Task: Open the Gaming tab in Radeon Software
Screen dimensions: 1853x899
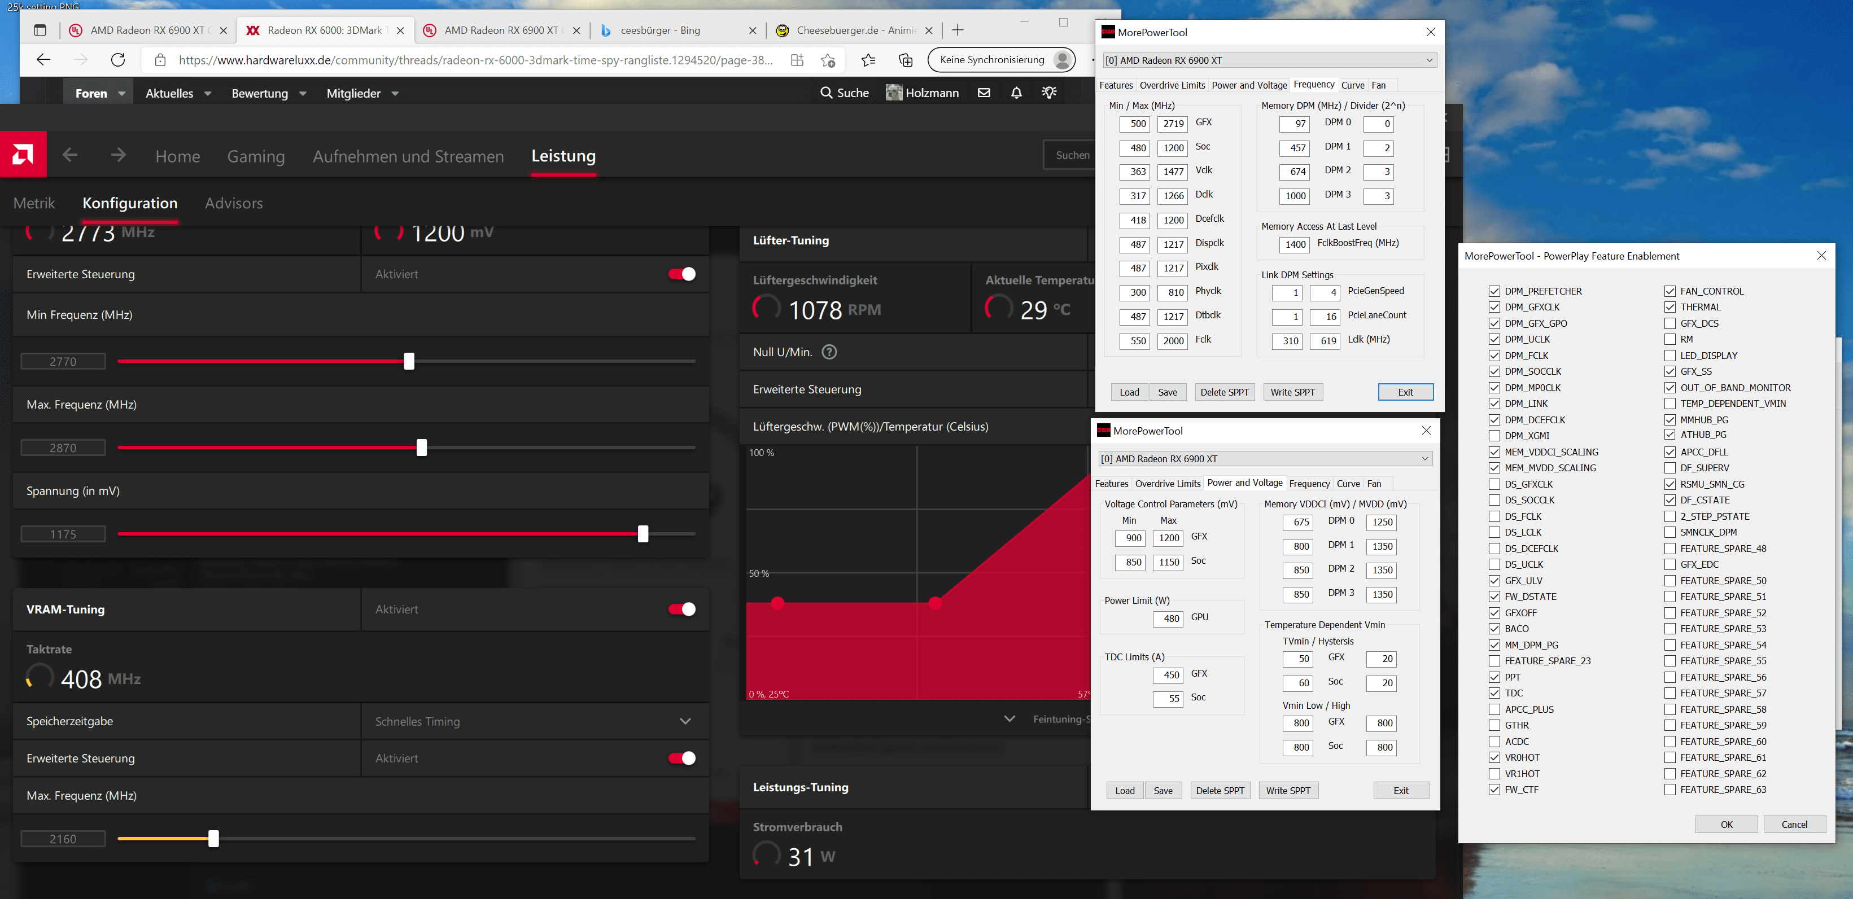Action: [x=255, y=156]
